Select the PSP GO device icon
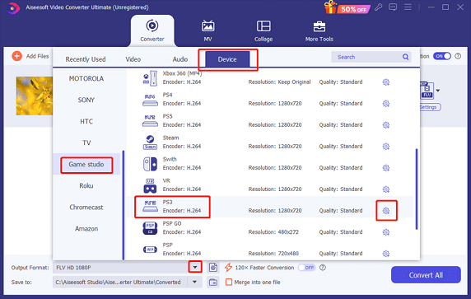The width and height of the screenshot is (471, 299). pos(150,228)
